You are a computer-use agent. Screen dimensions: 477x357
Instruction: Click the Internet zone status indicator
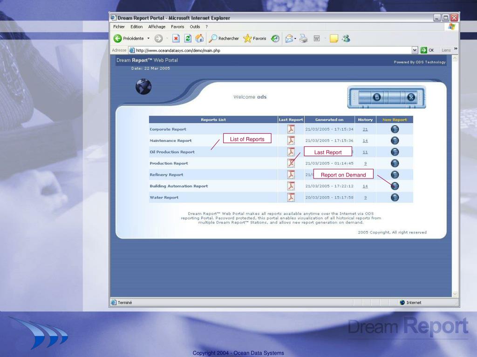pyautogui.click(x=411, y=302)
